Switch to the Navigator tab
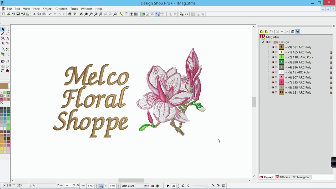 click(x=301, y=177)
